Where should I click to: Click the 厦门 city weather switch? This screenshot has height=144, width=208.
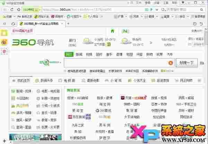click(x=72, y=43)
